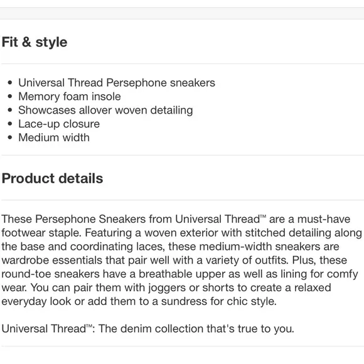The height and width of the screenshot is (364, 364).
Task: Click Universal Thread name in description paragraph
Action: pyautogui.click(x=218, y=219)
